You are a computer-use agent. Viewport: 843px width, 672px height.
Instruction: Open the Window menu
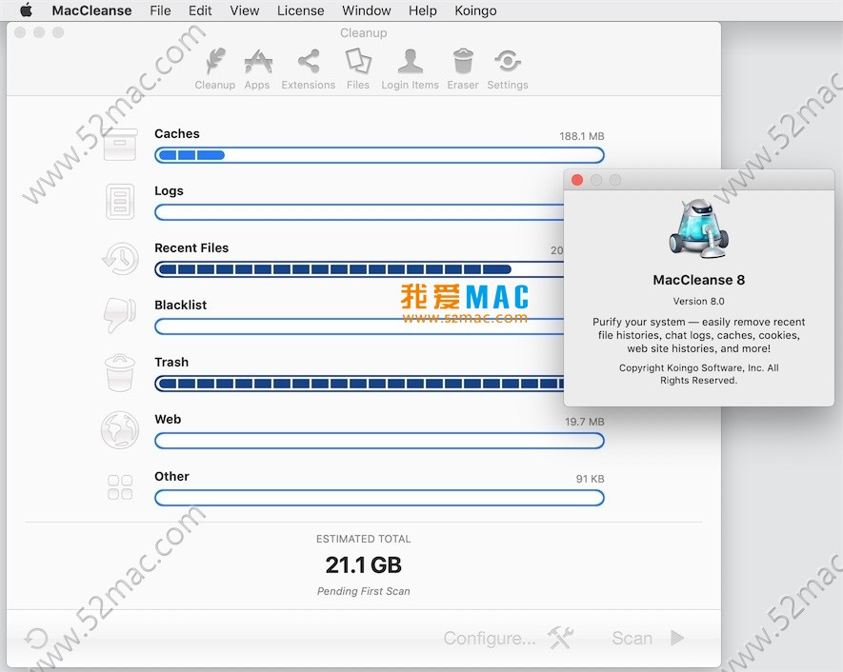click(366, 10)
